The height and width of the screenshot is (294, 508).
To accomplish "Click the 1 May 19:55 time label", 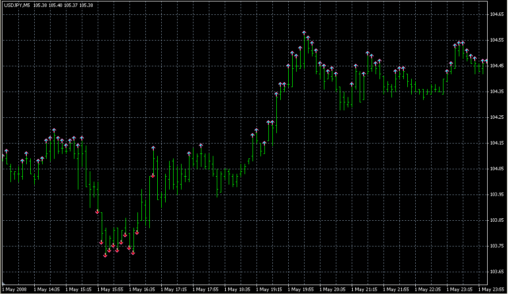I will coord(301,290).
